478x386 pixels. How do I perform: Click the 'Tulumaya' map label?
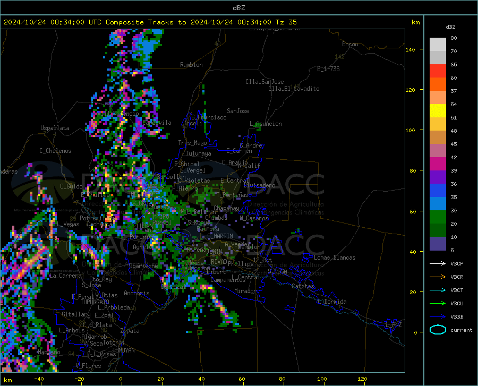[198, 153]
